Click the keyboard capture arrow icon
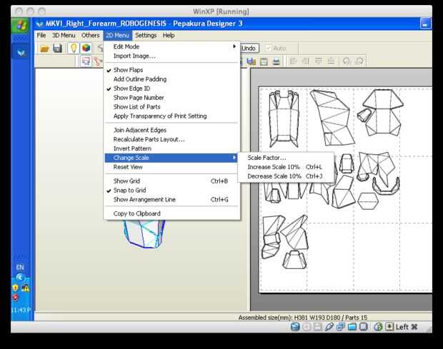The image size is (443, 349). (x=389, y=327)
